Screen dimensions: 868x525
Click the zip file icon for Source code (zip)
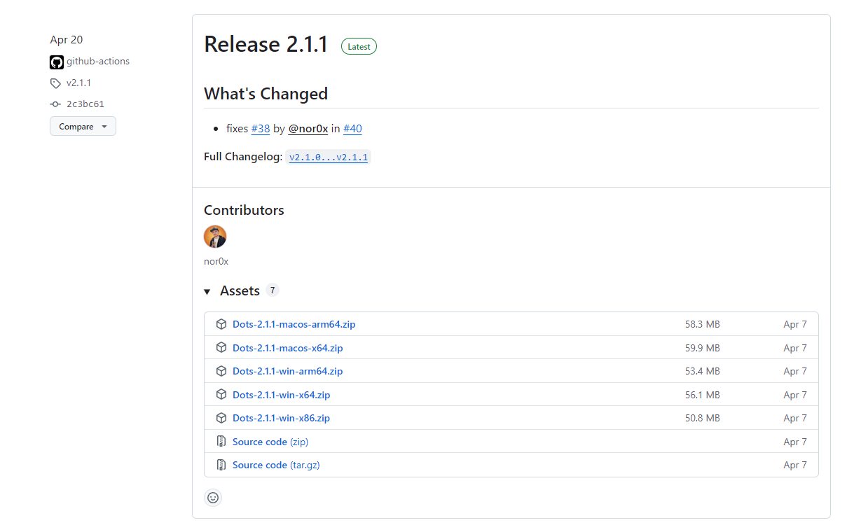(x=221, y=442)
